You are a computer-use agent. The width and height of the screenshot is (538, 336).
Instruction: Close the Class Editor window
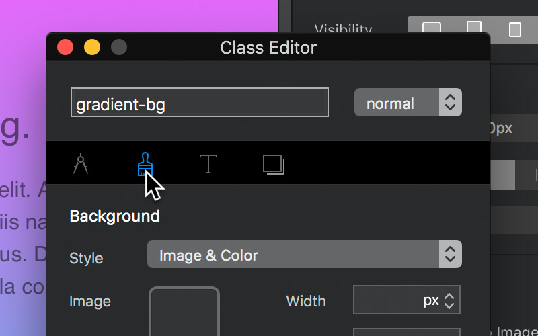(x=65, y=47)
